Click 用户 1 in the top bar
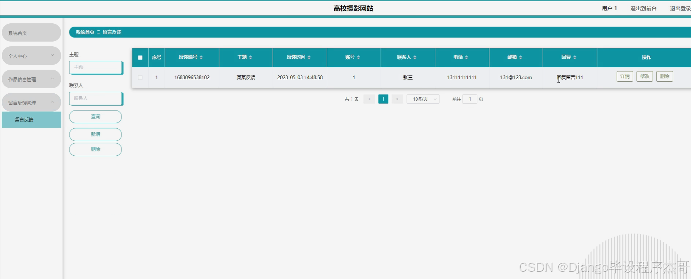This screenshot has height=279, width=691. coord(609,8)
